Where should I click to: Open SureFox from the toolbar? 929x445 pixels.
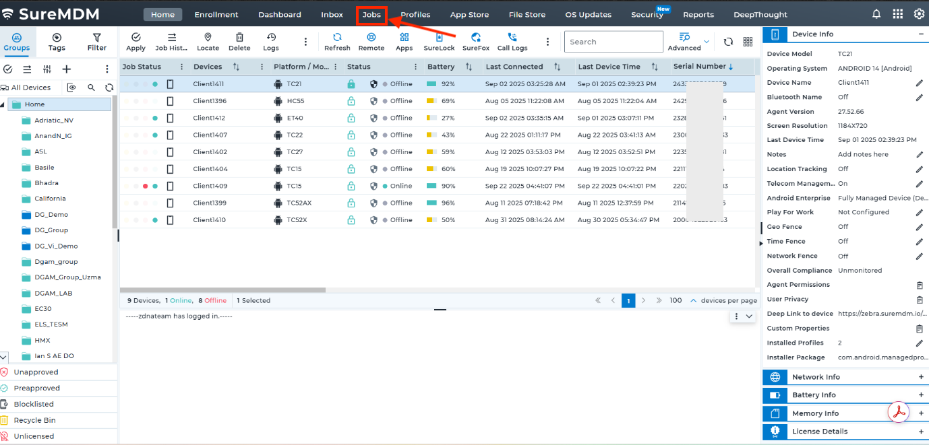(476, 42)
